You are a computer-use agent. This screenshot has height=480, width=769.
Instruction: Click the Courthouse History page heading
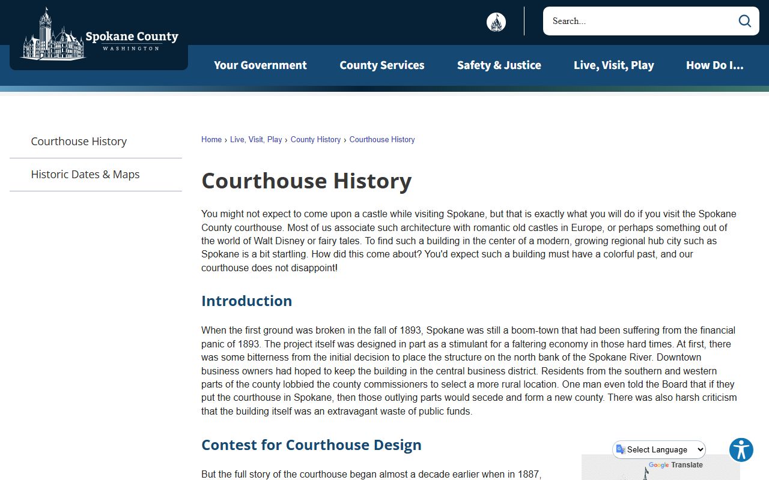tap(306, 181)
